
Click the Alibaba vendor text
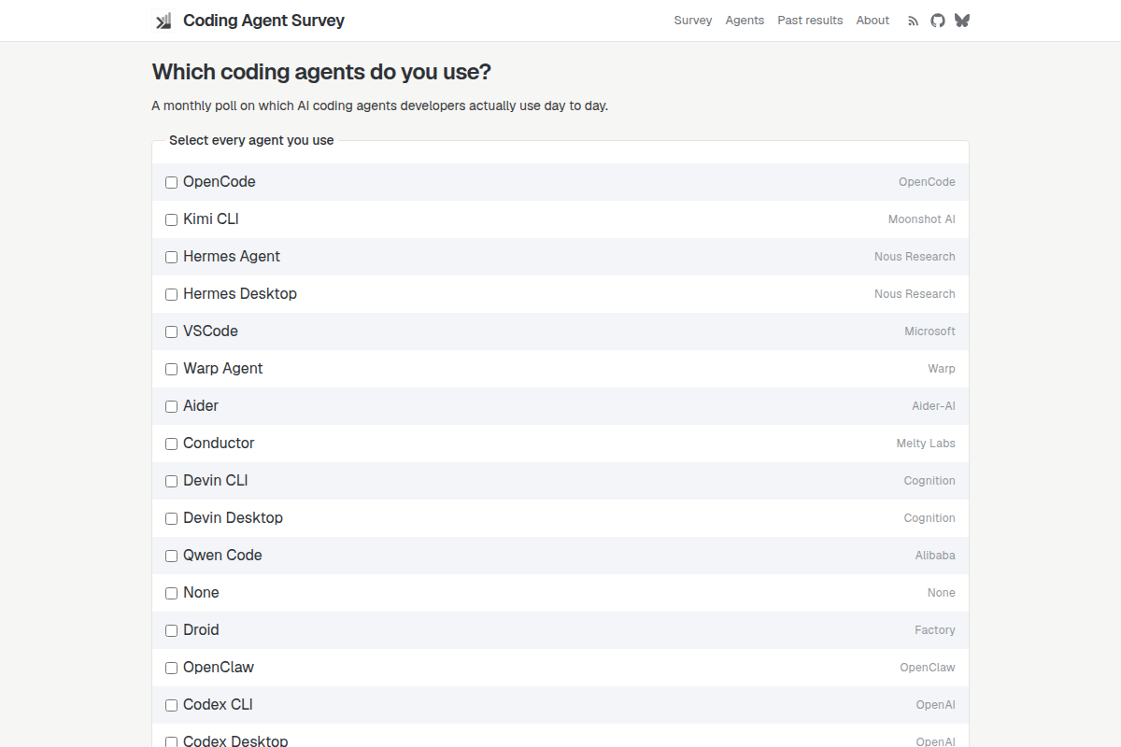935,556
